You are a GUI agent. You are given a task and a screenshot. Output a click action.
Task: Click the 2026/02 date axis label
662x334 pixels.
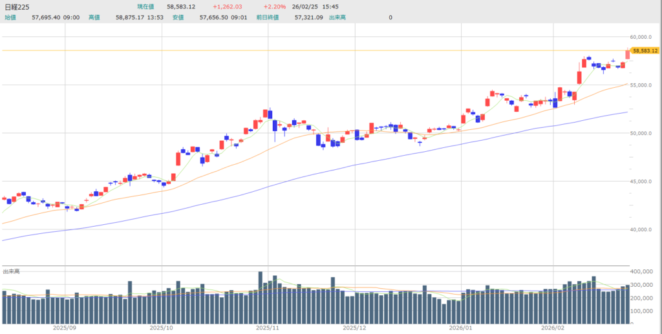tap(553, 328)
